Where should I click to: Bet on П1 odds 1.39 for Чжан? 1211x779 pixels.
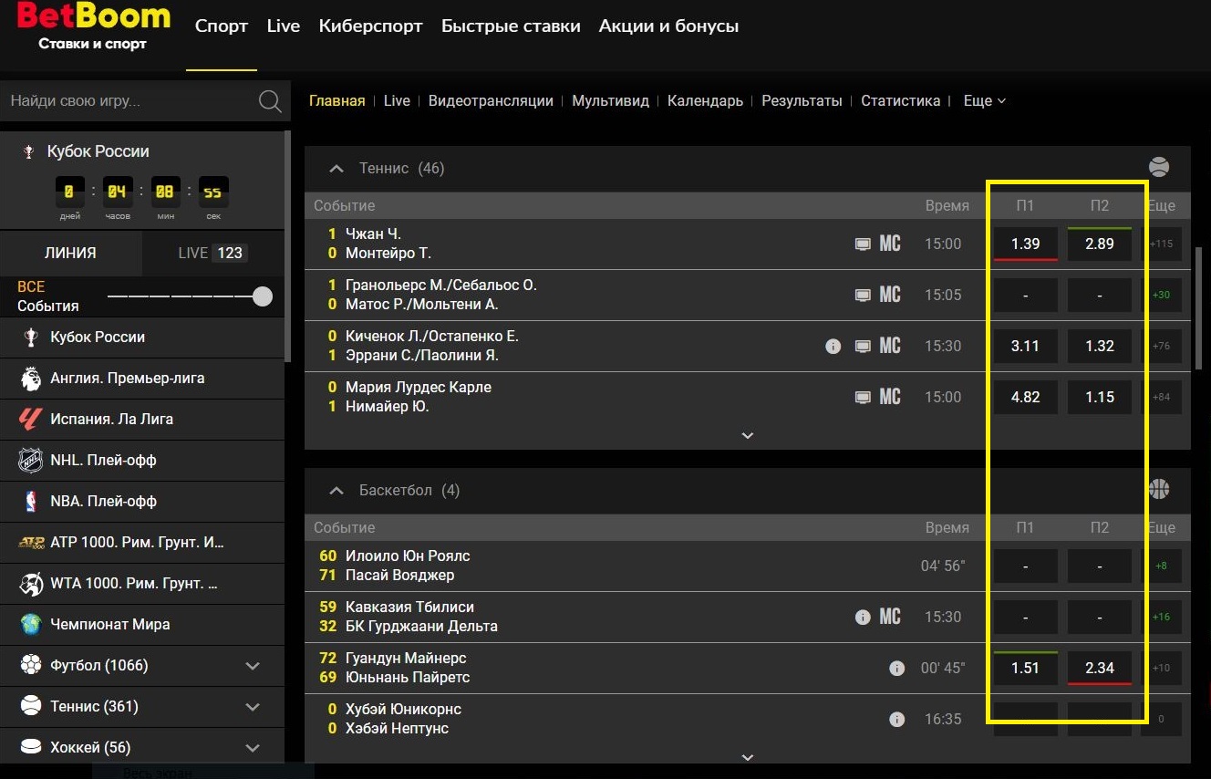tap(1025, 244)
